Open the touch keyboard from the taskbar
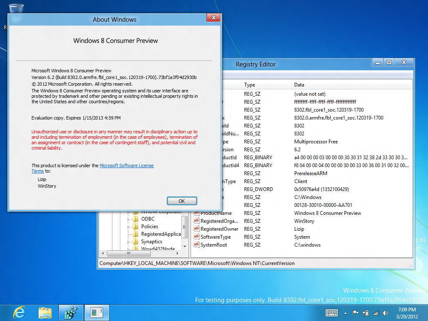Image resolution: width=428 pixels, height=321 pixels. (331, 313)
